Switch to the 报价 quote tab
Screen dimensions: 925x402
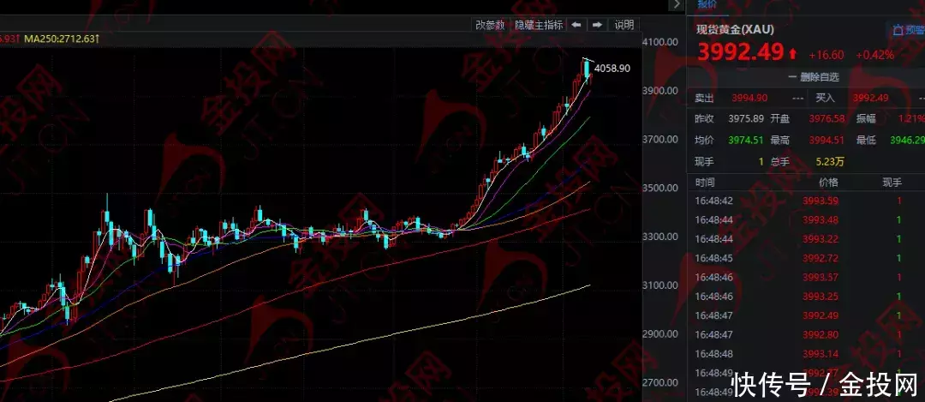click(x=707, y=4)
